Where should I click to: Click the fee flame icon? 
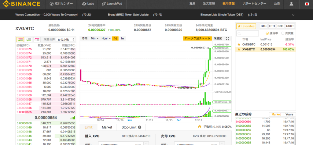click(200, 126)
